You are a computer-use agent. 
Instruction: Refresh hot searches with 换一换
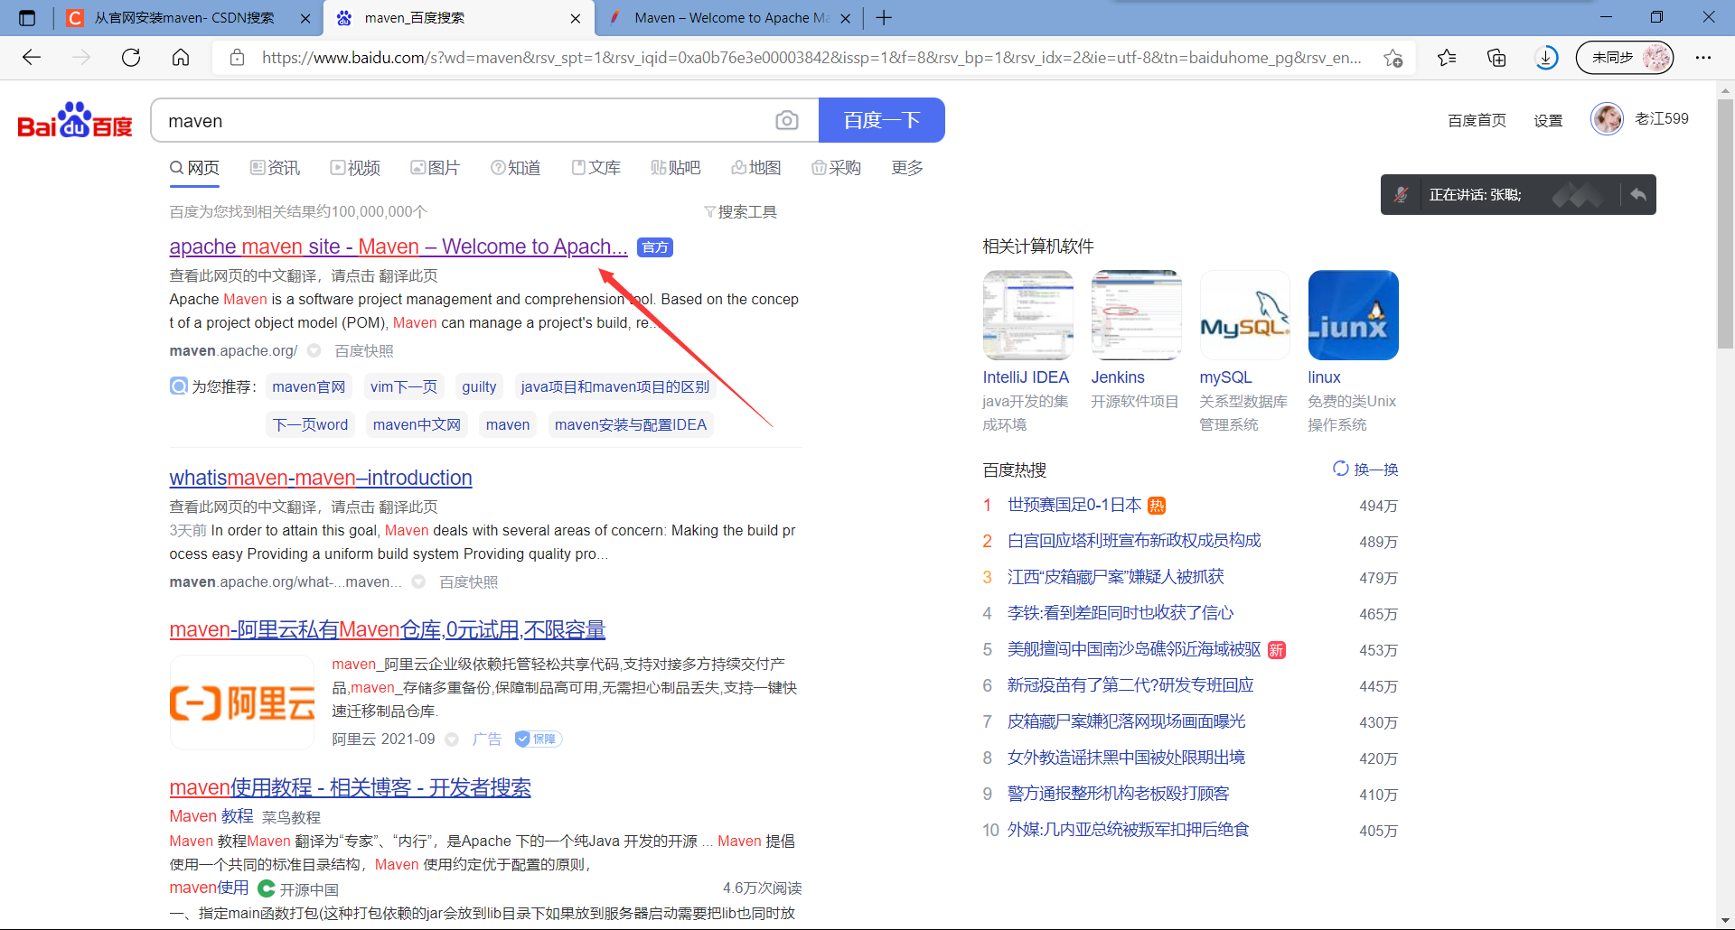(1365, 470)
